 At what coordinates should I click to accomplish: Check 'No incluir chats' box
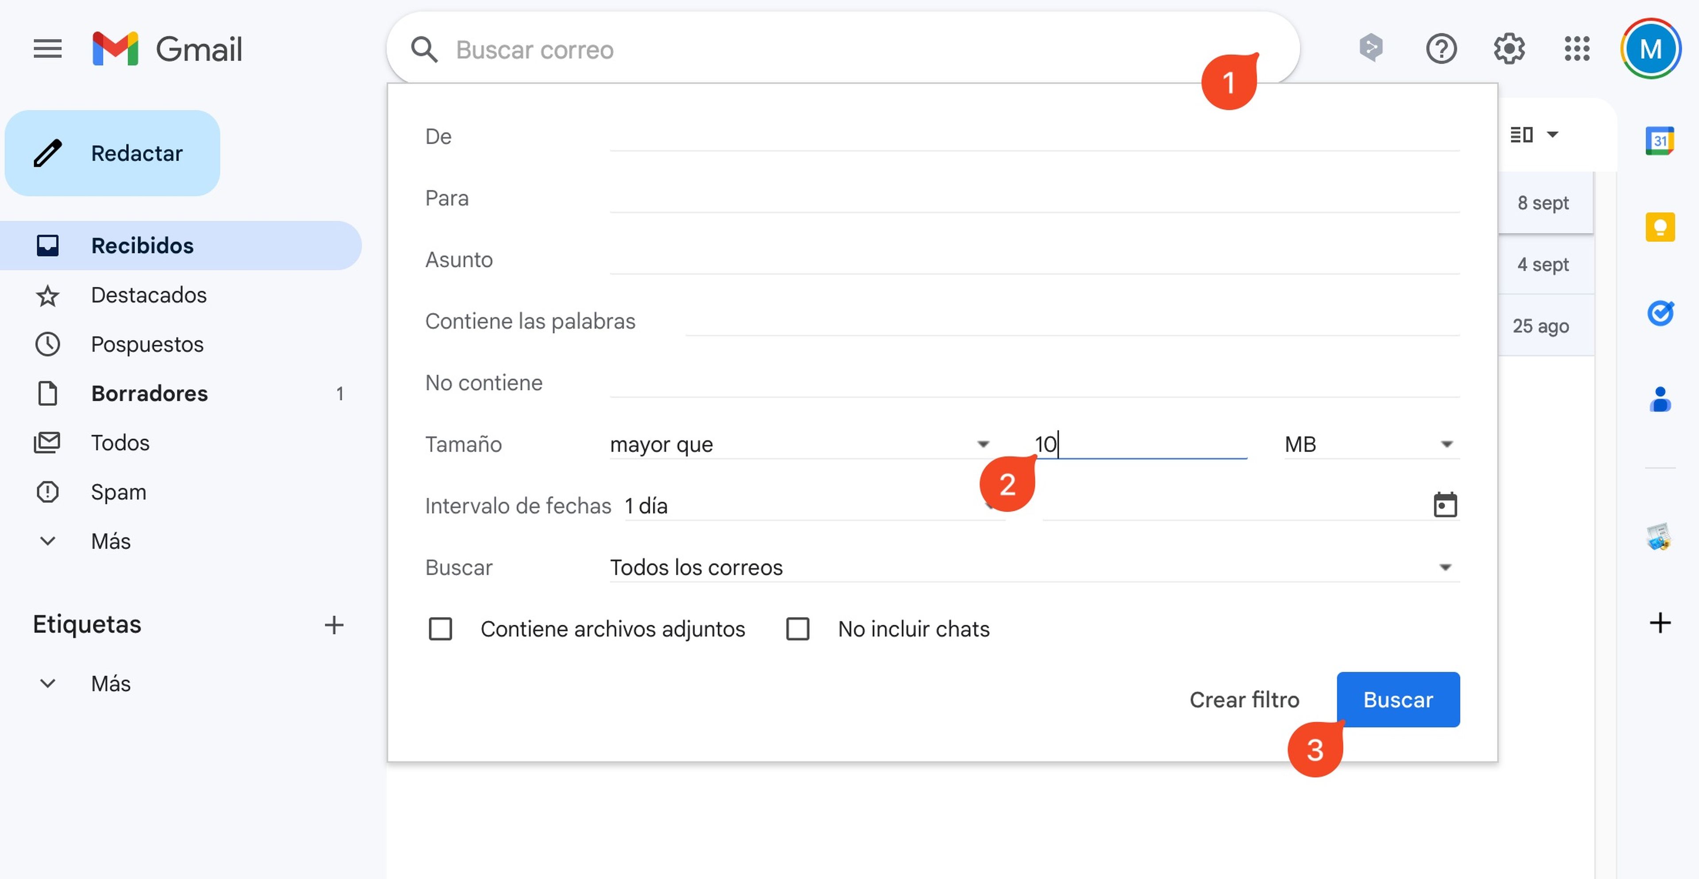click(797, 629)
